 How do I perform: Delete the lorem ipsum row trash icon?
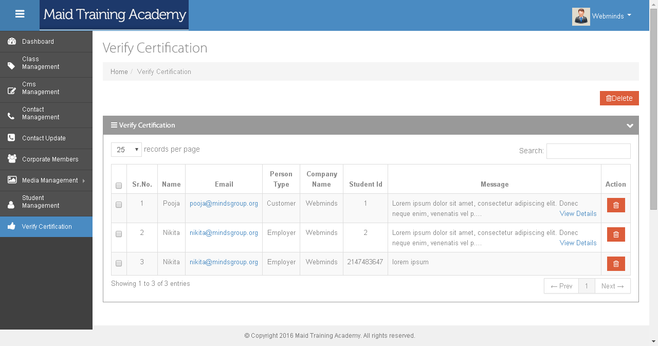click(616, 264)
